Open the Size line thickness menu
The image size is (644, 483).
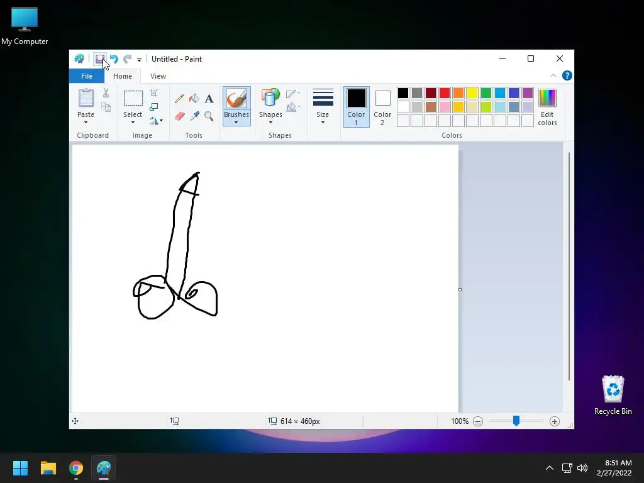click(x=323, y=106)
